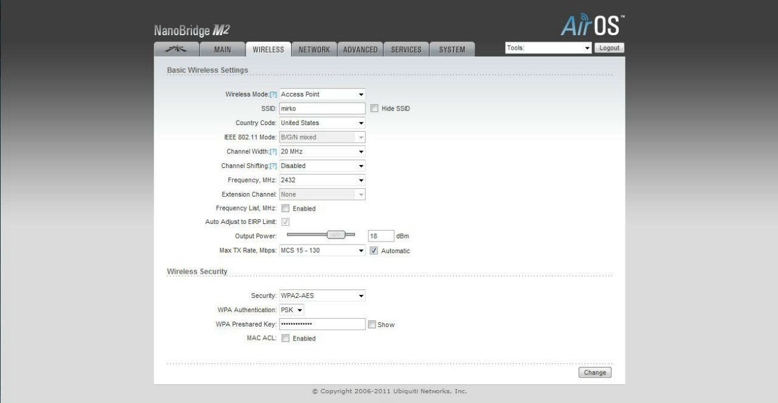
Task: Open the Channel Shifting dropdown
Action: (322, 166)
